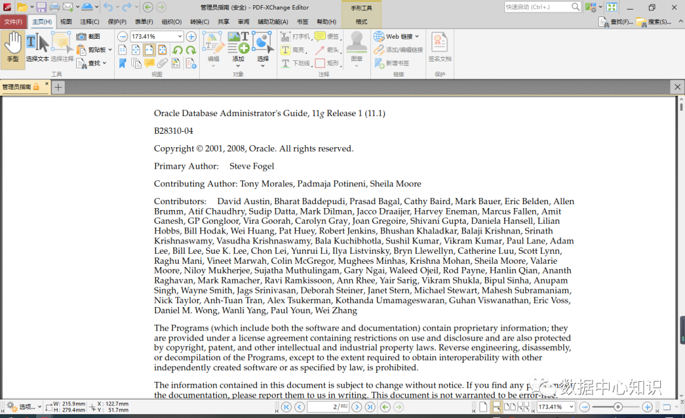Image resolution: width=685 pixels, height=418 pixels.
Task: Rotate the view clockwise
Action: point(191,50)
